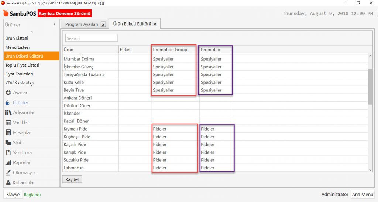Click the Search input field
This screenshot has width=378, height=202.
click(x=92, y=38)
